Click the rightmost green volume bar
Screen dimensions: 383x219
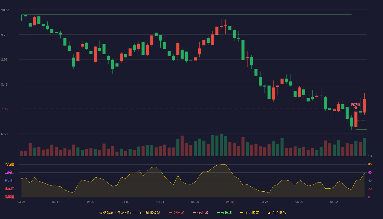pos(364,147)
